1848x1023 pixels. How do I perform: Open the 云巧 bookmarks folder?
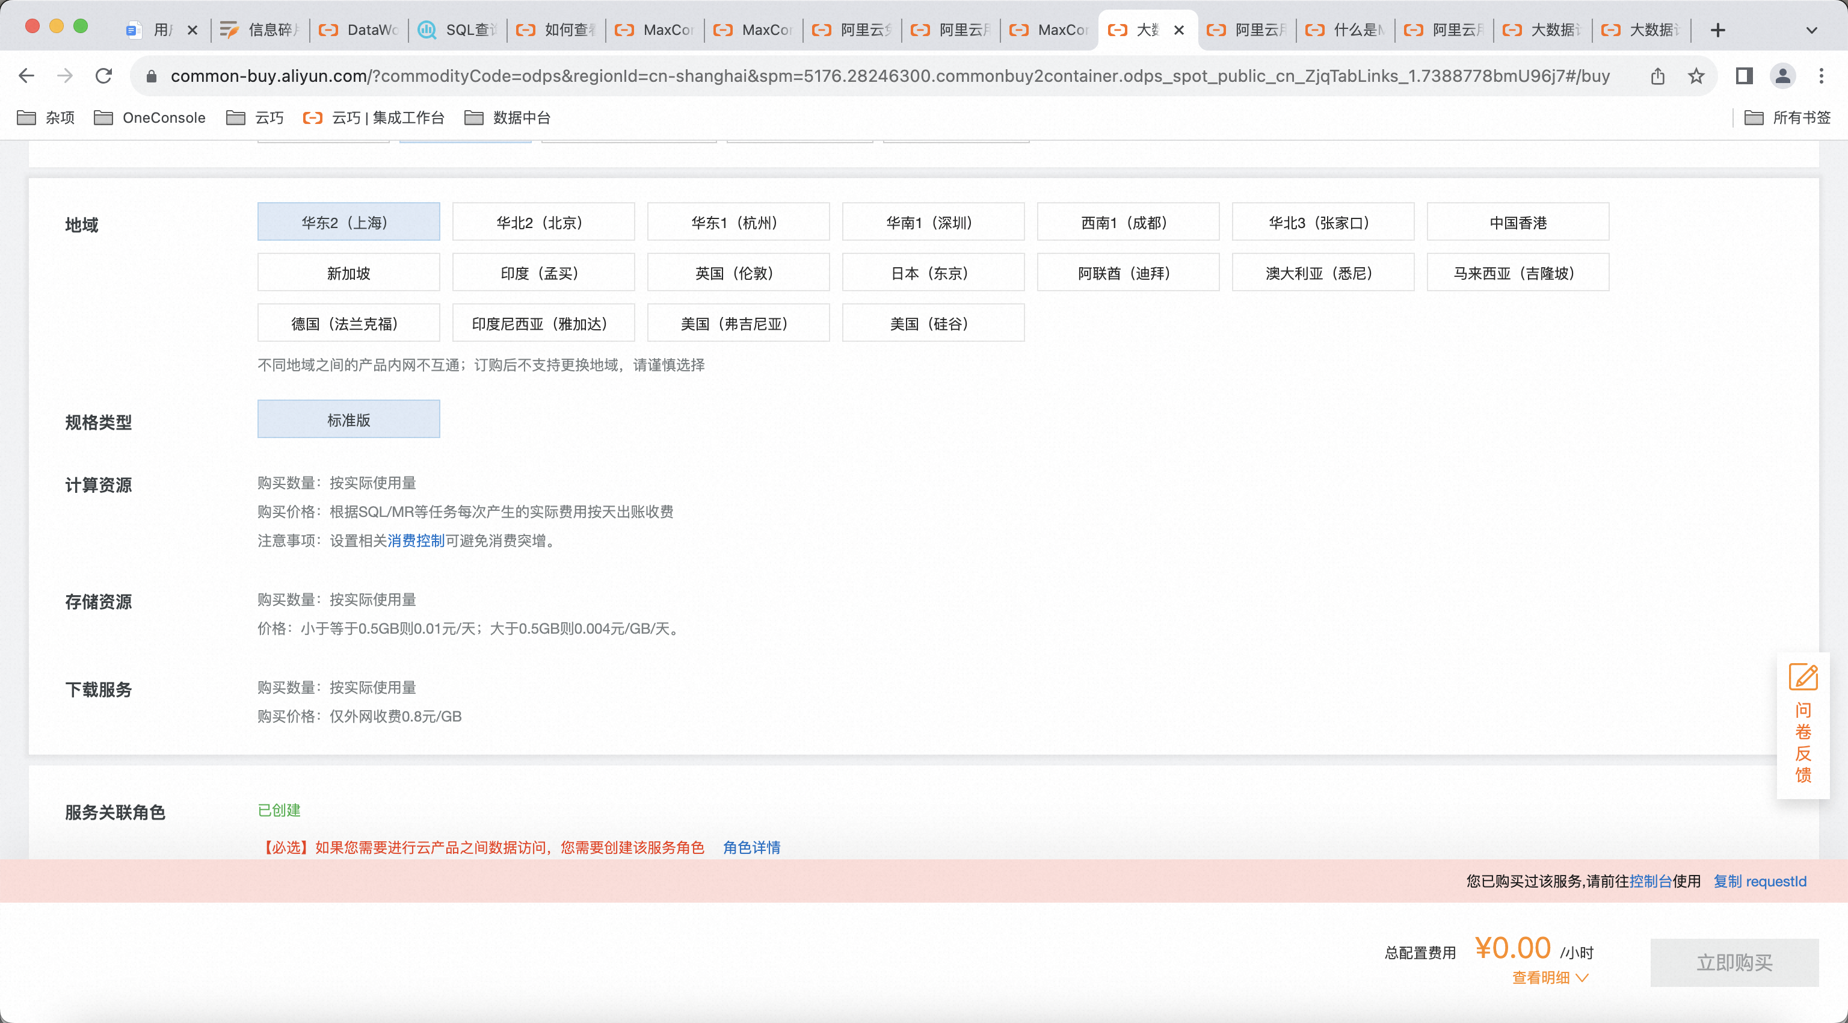coord(256,117)
